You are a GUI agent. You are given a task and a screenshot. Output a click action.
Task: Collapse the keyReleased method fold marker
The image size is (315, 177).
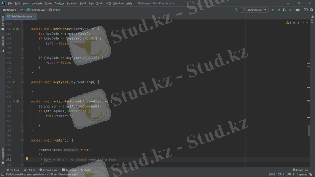coord(22,29)
